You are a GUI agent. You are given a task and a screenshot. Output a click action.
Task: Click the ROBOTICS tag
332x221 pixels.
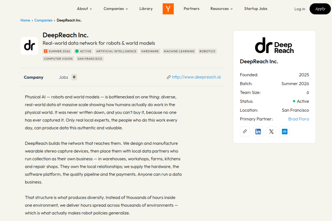click(x=207, y=51)
